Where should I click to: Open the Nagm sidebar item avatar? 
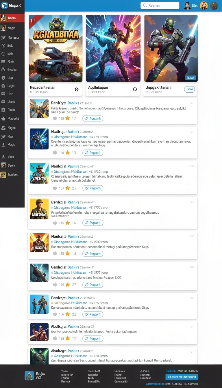[3, 28]
